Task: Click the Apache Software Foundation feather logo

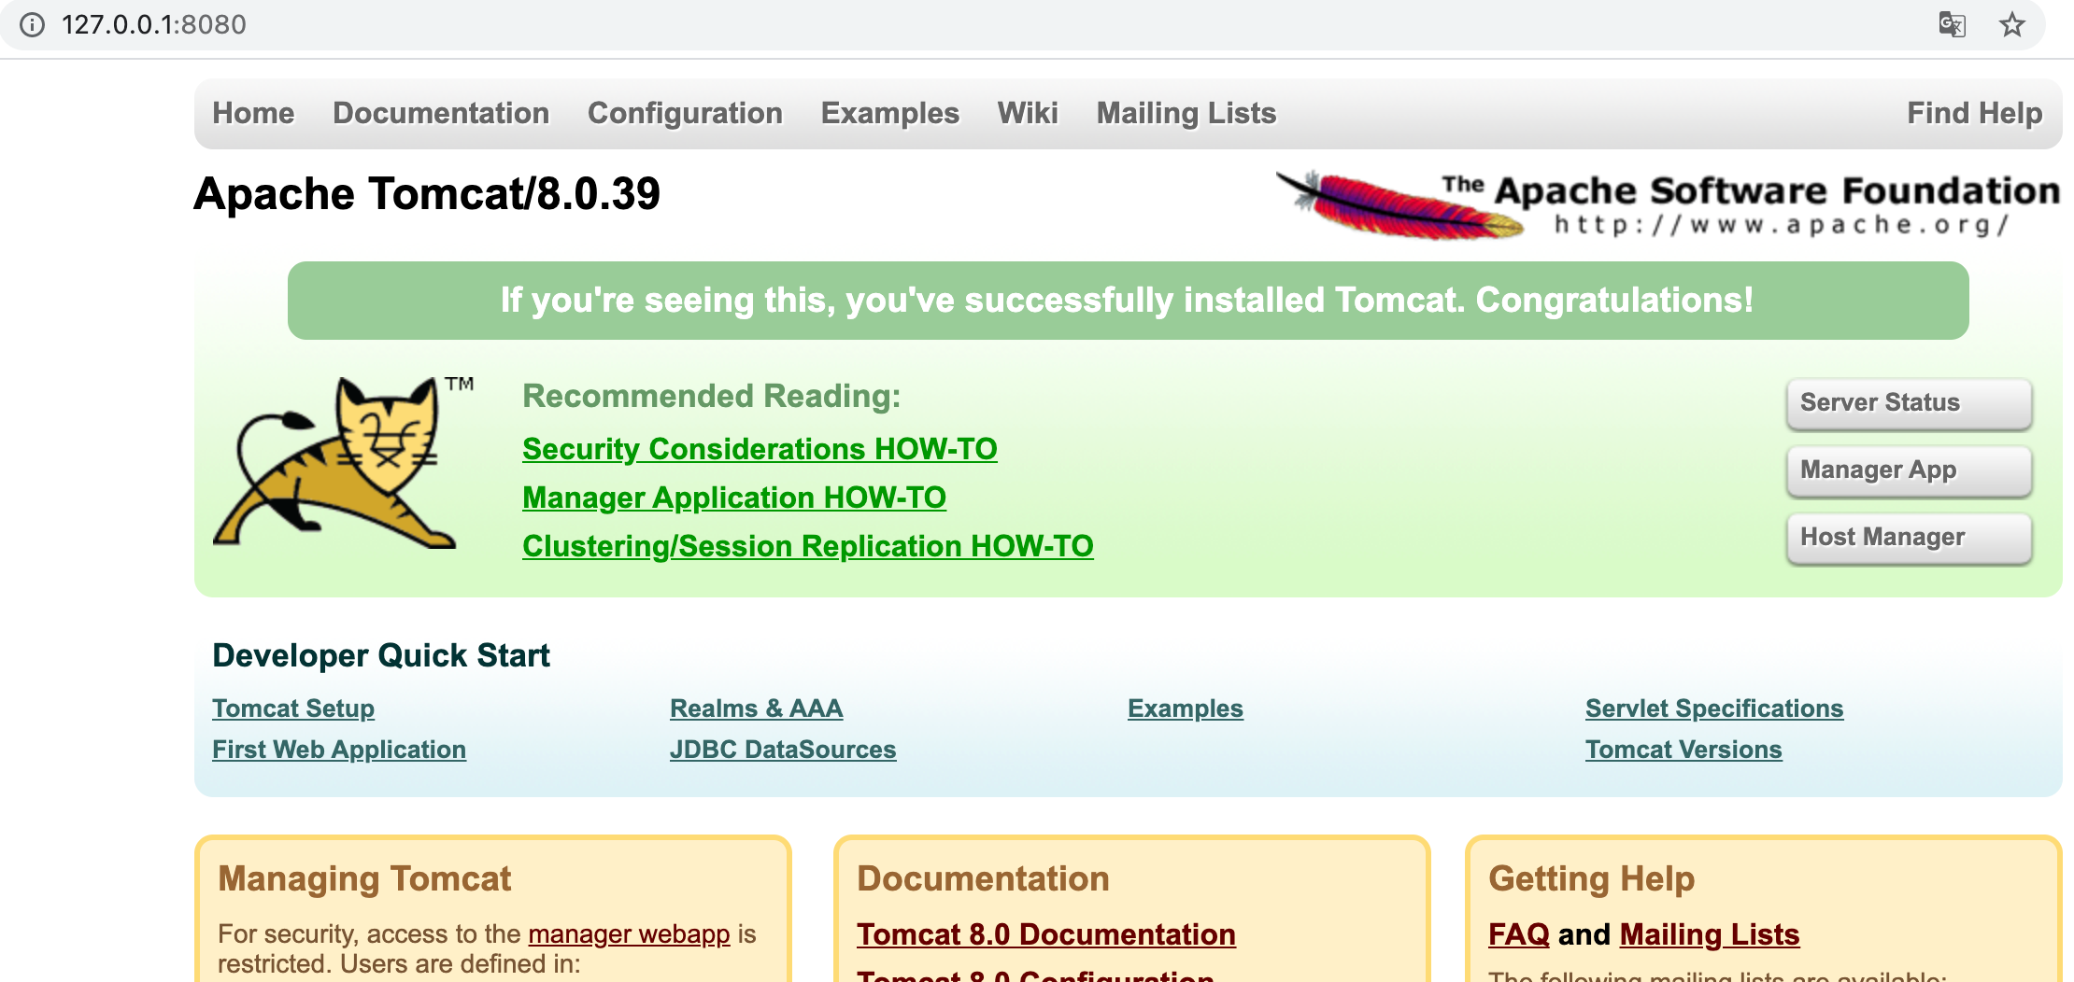Action: (1668, 205)
